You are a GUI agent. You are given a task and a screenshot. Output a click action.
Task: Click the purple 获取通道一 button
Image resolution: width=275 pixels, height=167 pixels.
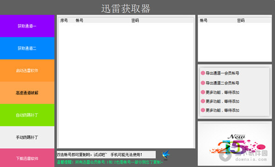pos(27,26)
